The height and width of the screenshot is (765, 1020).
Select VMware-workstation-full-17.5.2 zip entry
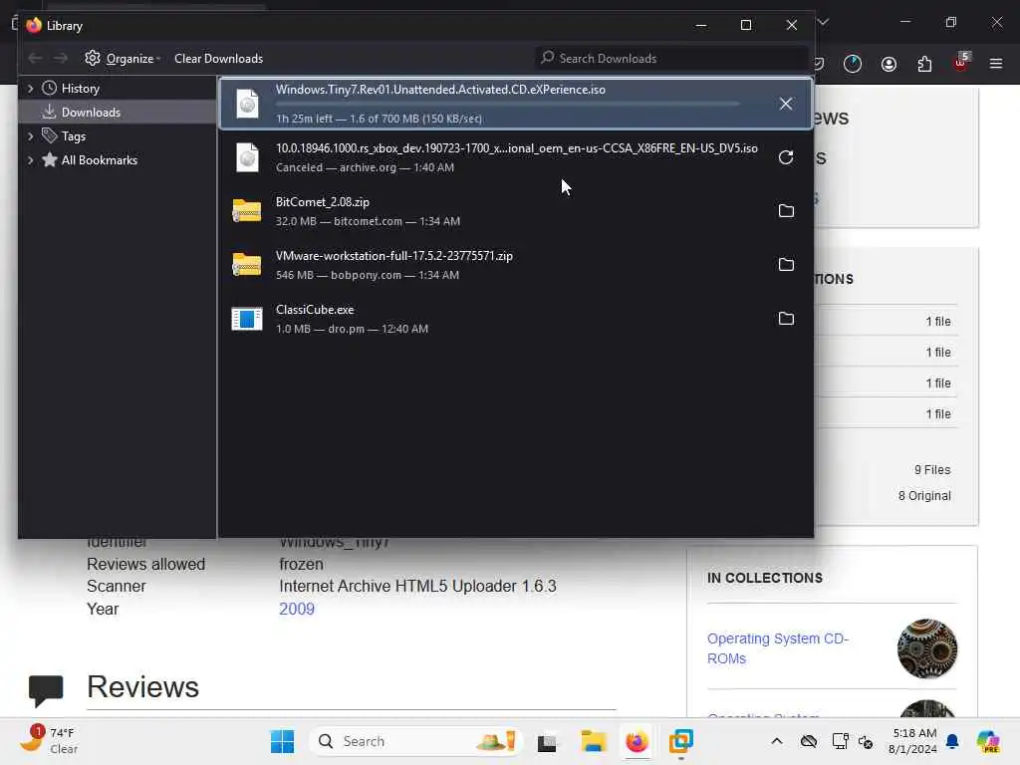pyautogui.click(x=515, y=265)
